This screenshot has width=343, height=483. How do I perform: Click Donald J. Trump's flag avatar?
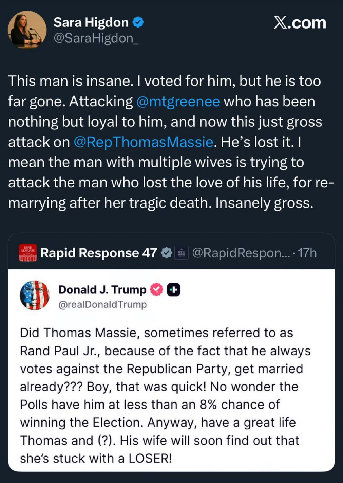click(35, 295)
